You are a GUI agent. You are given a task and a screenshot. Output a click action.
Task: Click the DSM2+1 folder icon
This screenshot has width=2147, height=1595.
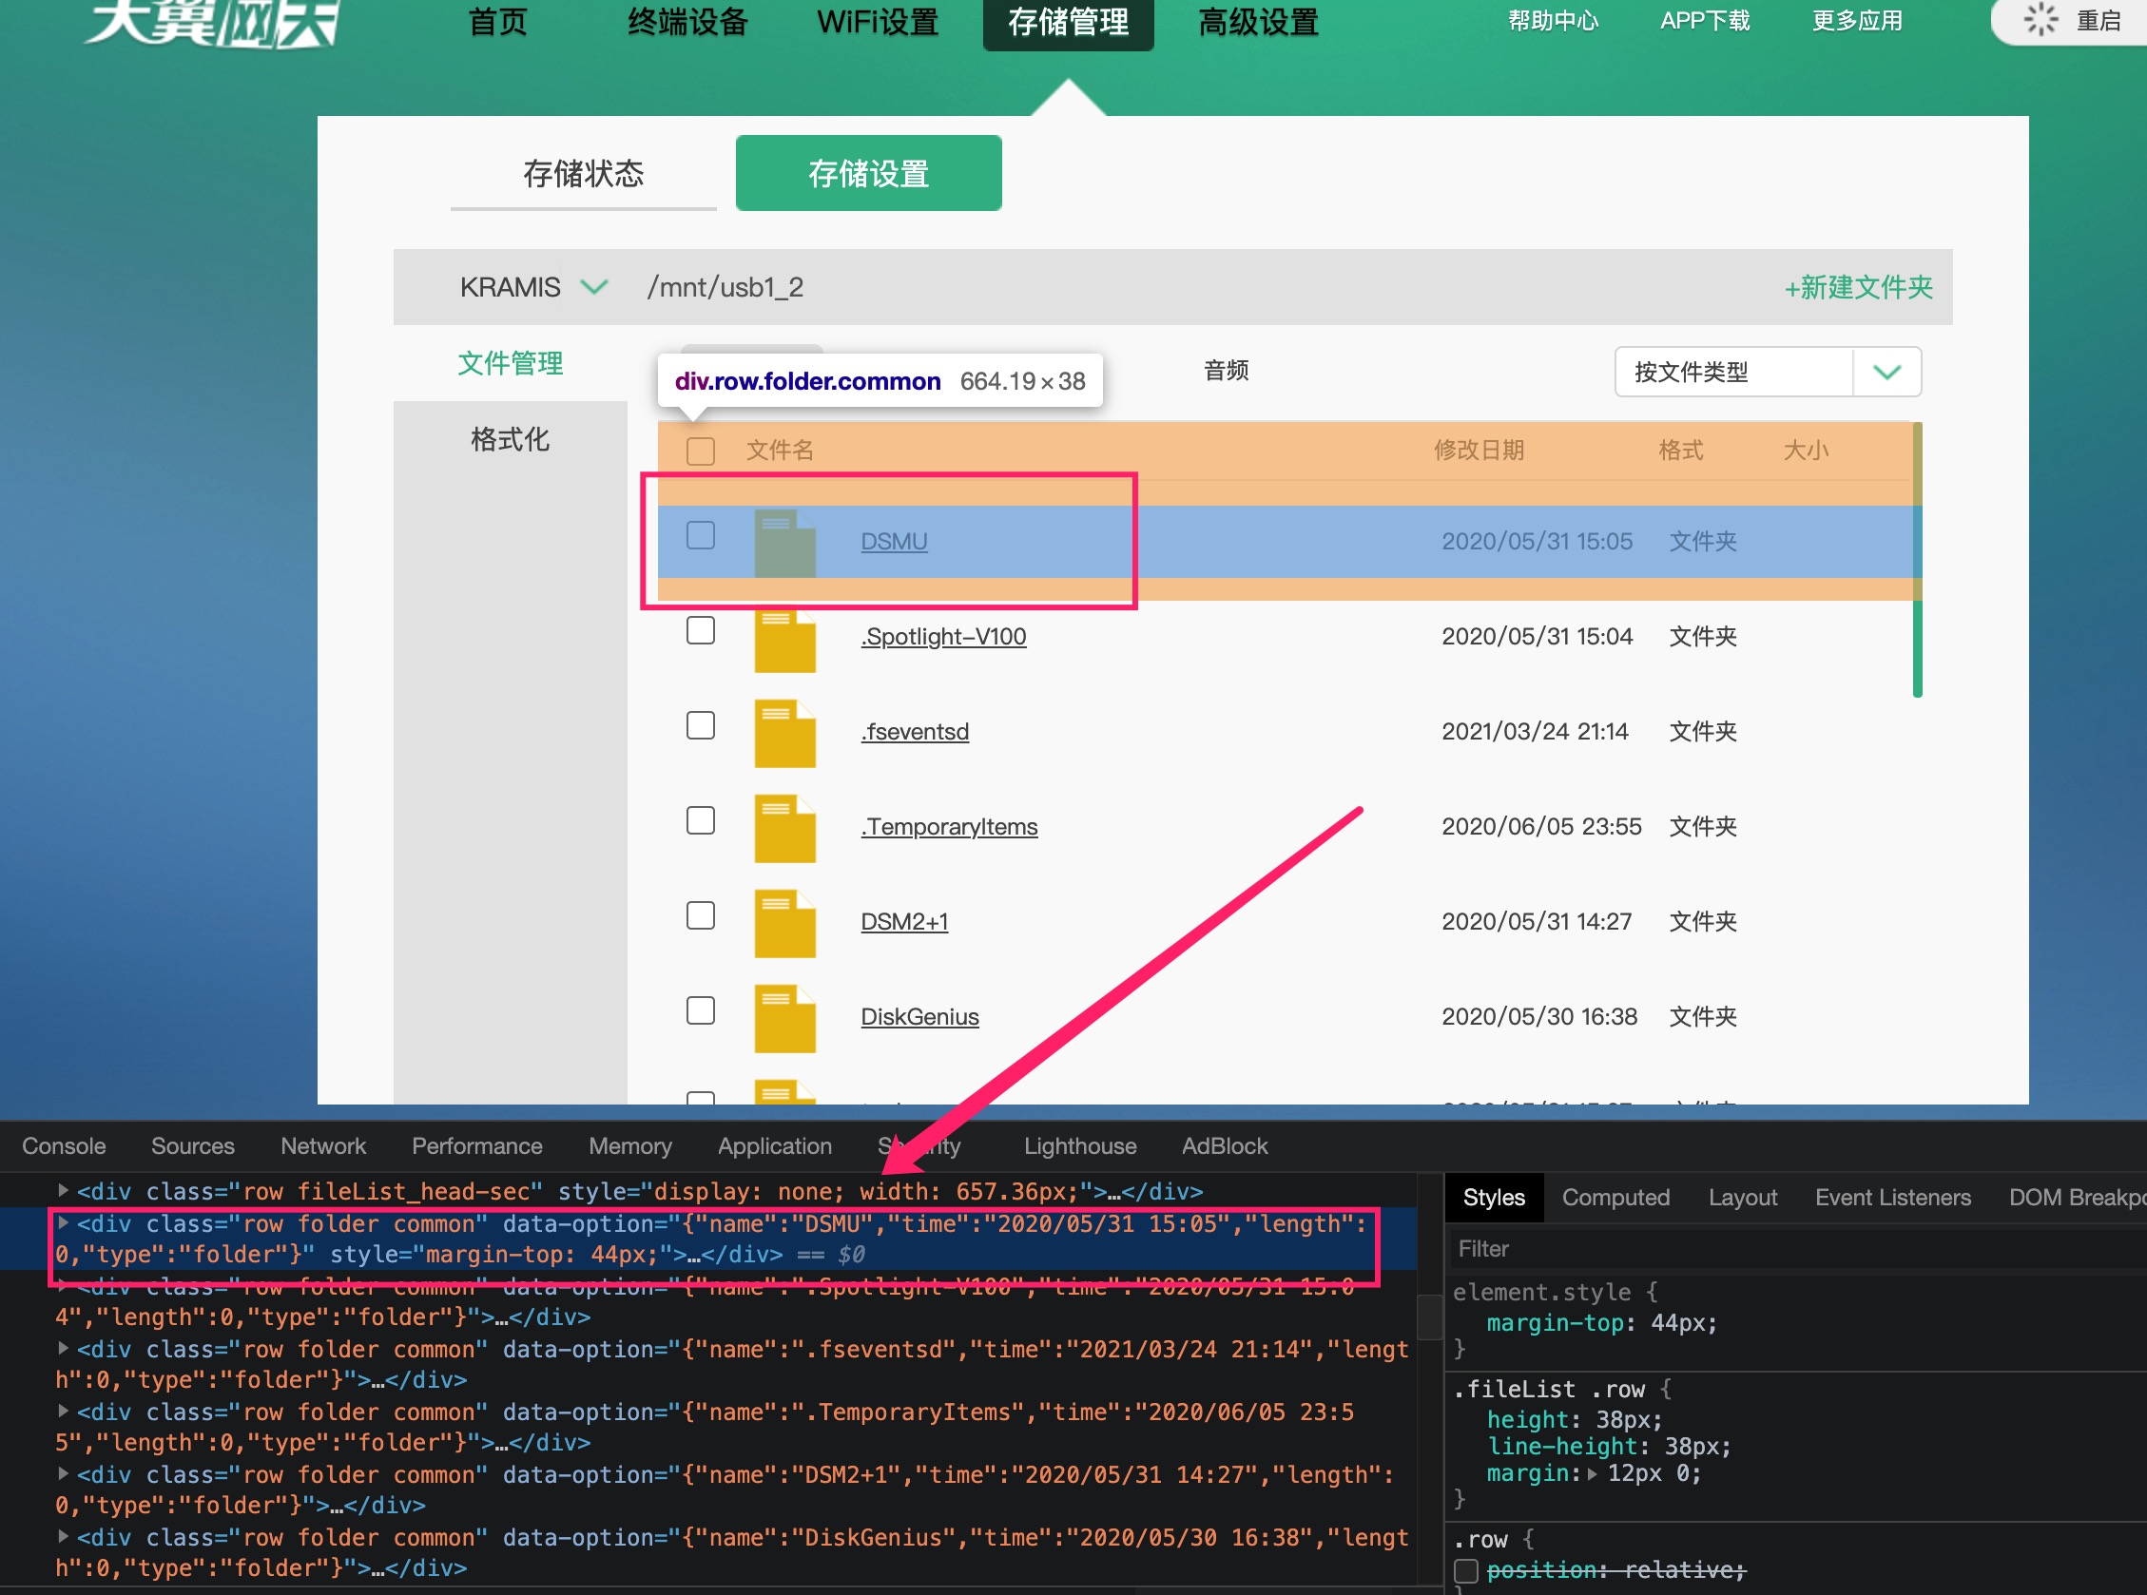click(784, 924)
